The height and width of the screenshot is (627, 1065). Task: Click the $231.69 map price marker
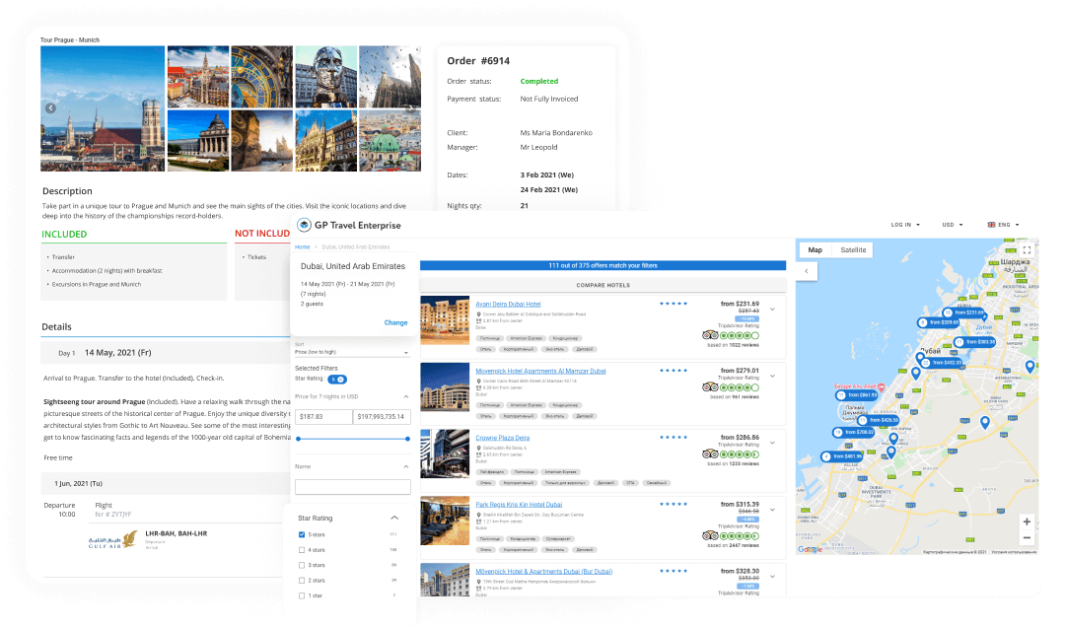coord(967,313)
